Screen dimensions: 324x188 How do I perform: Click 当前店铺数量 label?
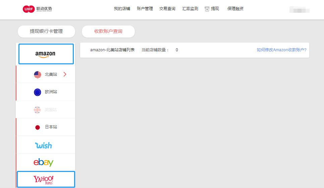[x=155, y=50]
